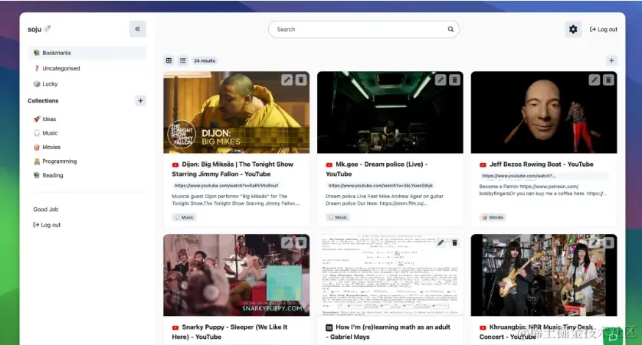Click the Collections heading

(43, 100)
